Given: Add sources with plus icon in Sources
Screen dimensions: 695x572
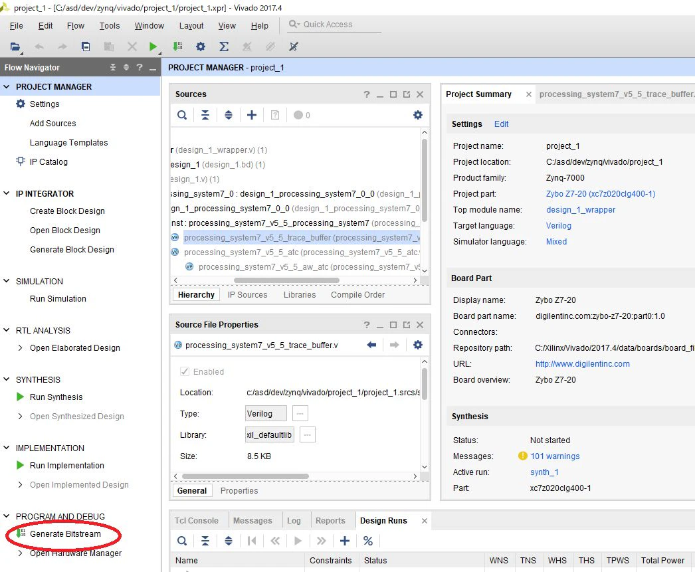Looking at the screenshot, I should pos(252,115).
